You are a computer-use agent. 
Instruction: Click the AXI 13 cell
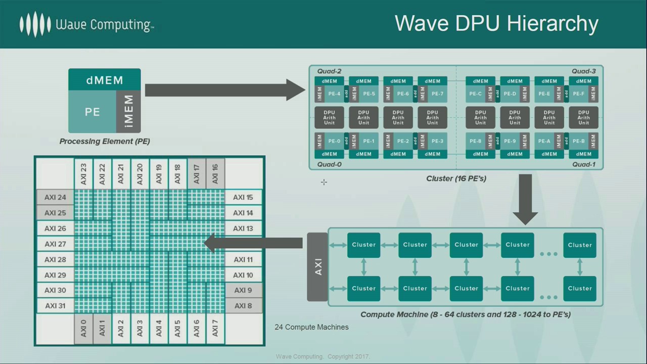[243, 229]
